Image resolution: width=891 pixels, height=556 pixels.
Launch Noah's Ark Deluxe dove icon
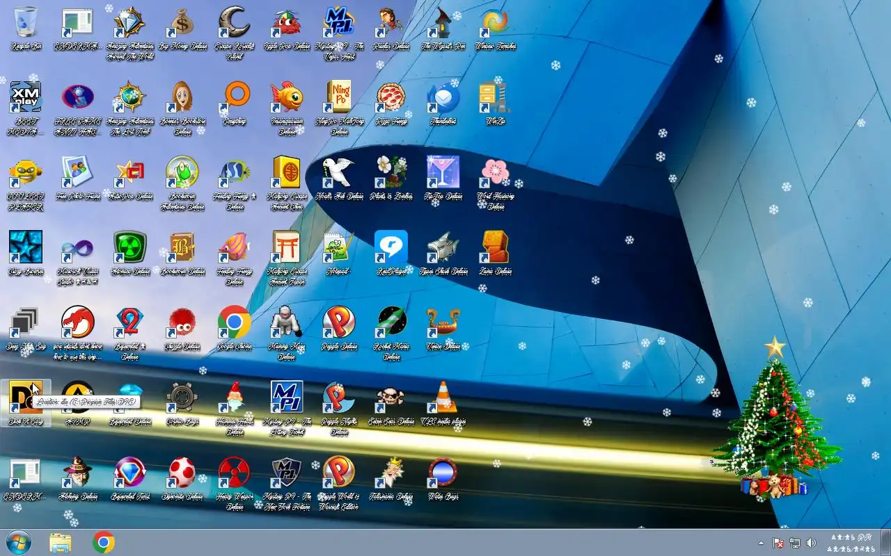(339, 172)
